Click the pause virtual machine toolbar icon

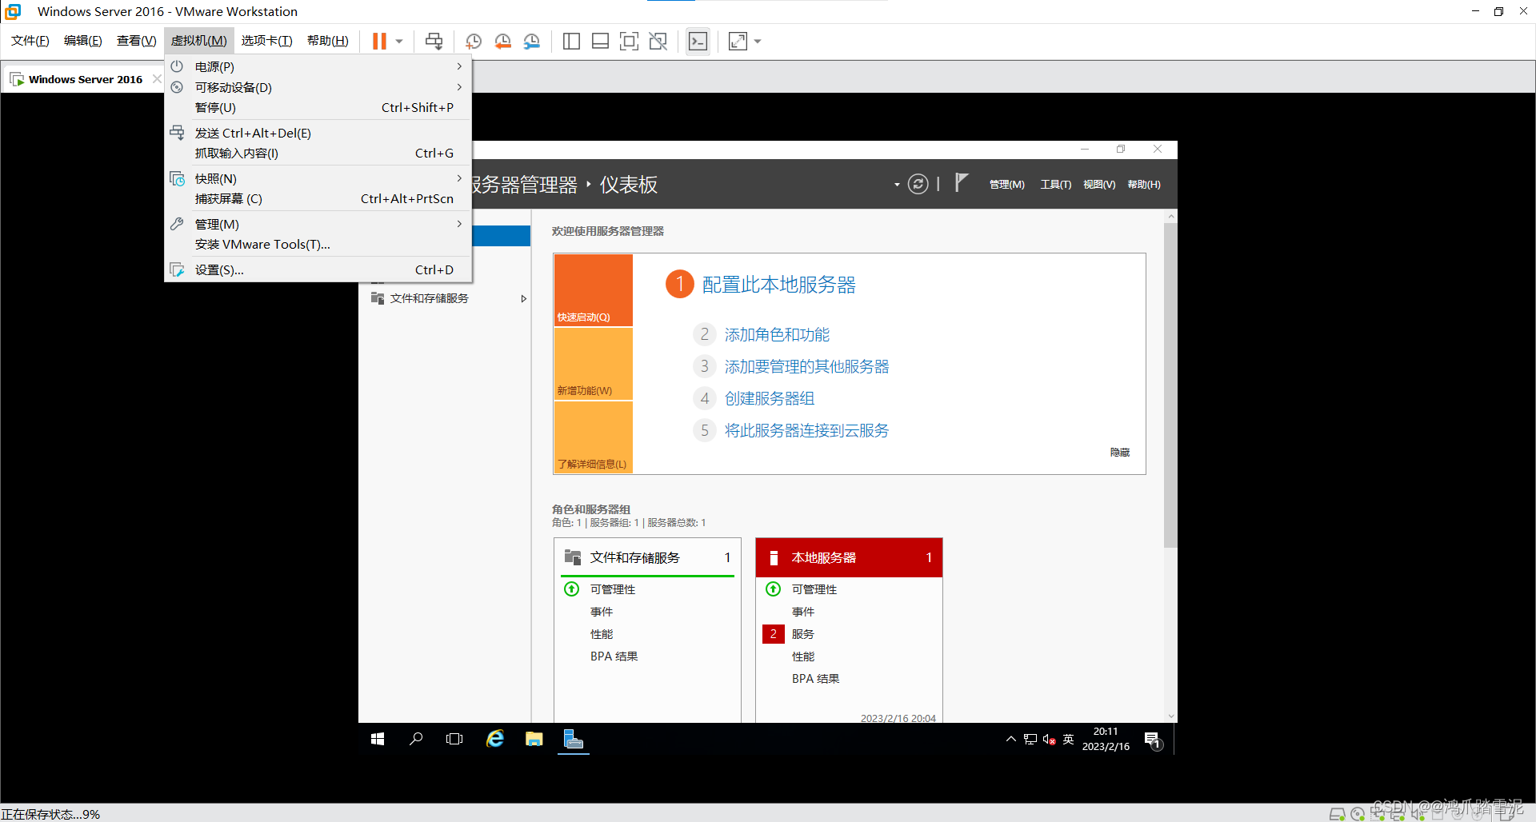tap(379, 41)
